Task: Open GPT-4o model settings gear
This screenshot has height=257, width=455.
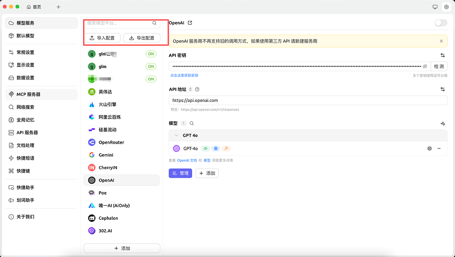Action: (x=430, y=148)
